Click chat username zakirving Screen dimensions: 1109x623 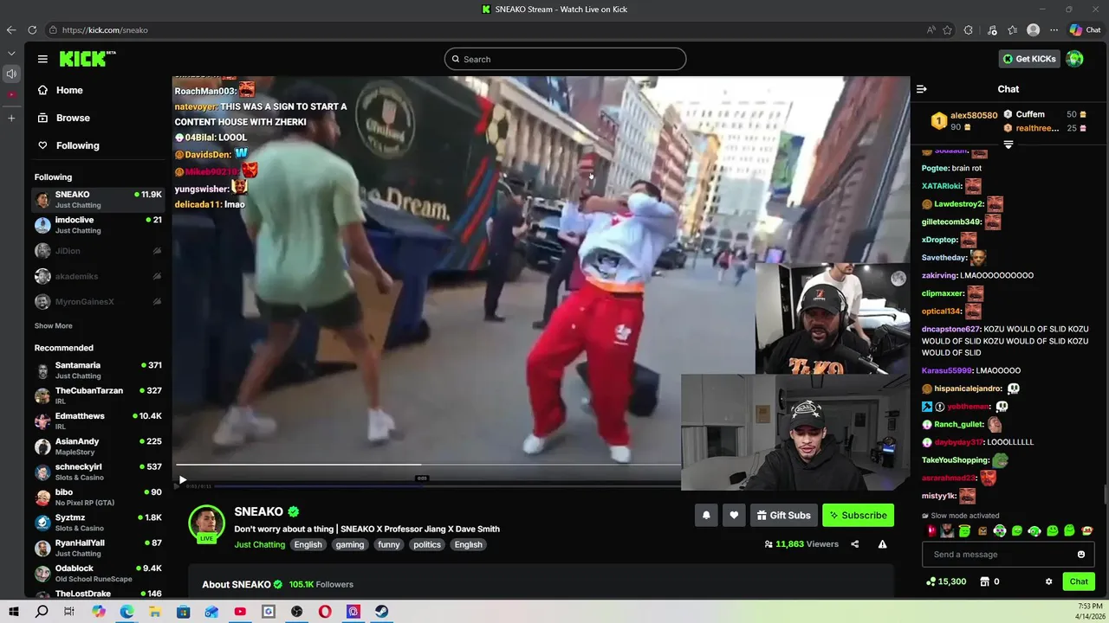click(938, 275)
